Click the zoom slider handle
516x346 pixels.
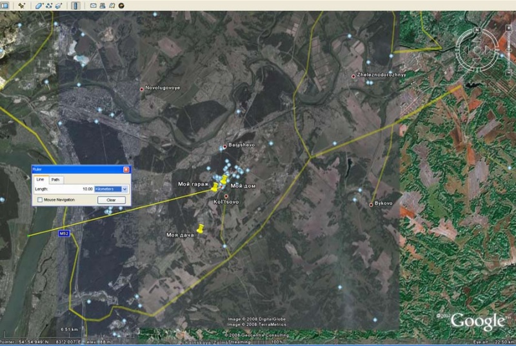click(510, 50)
